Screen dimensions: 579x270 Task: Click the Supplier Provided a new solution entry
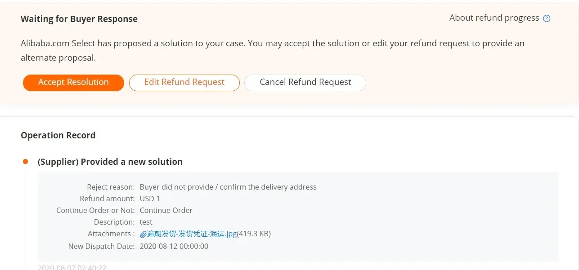click(110, 162)
